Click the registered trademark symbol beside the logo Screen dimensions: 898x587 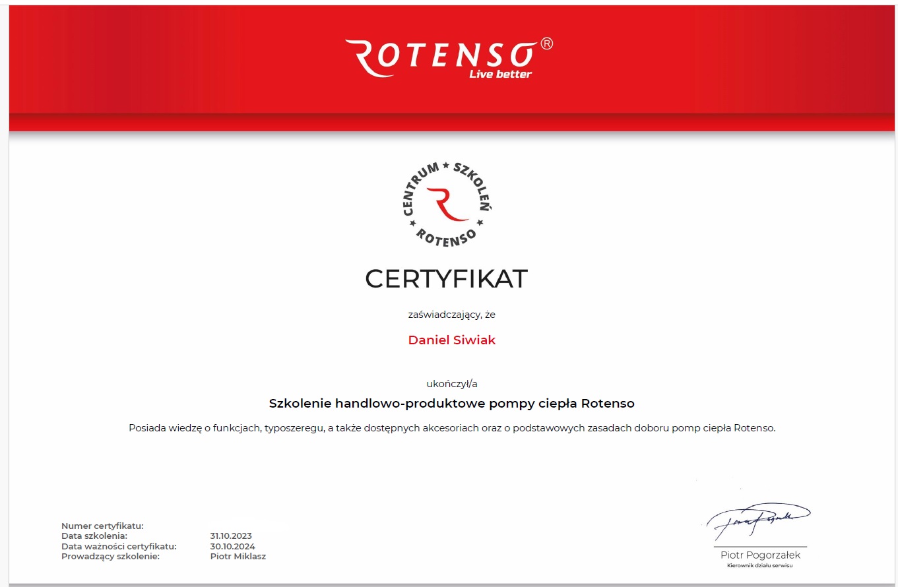pyautogui.click(x=546, y=44)
